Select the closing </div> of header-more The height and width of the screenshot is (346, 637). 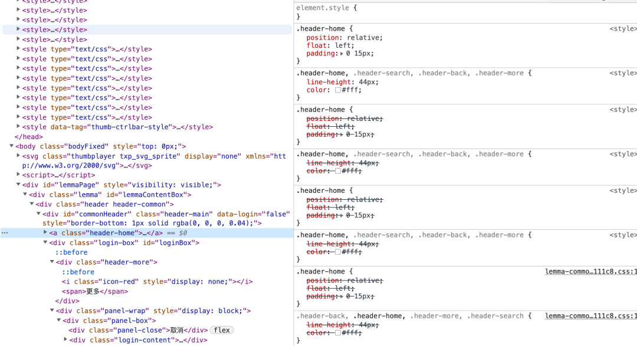pyautogui.click(x=67, y=301)
